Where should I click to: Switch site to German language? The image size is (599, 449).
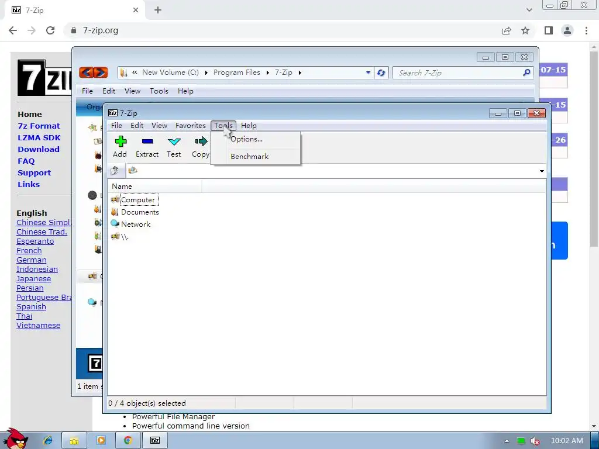(x=32, y=260)
